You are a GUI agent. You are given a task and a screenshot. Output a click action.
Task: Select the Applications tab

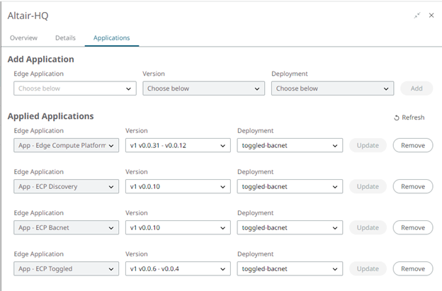(x=111, y=38)
